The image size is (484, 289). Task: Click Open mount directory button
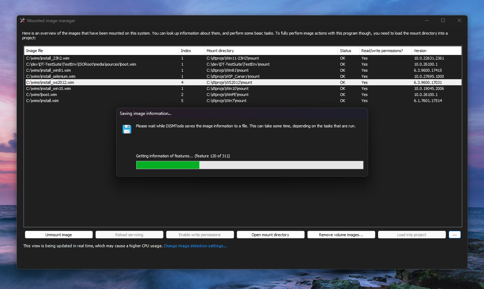pos(270,235)
